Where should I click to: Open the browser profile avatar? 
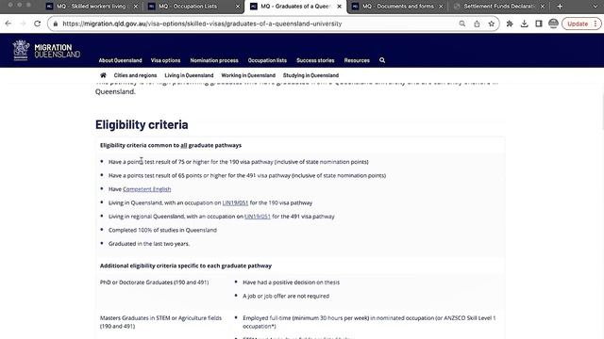click(553, 24)
